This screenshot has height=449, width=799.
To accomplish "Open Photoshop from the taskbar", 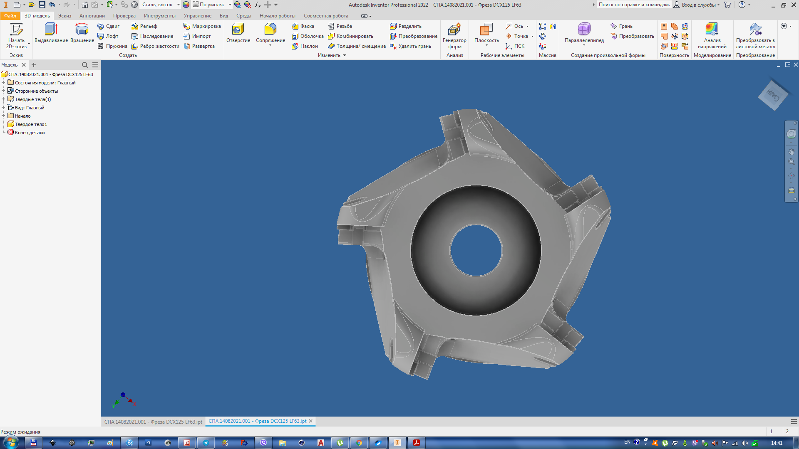I will pos(149,443).
